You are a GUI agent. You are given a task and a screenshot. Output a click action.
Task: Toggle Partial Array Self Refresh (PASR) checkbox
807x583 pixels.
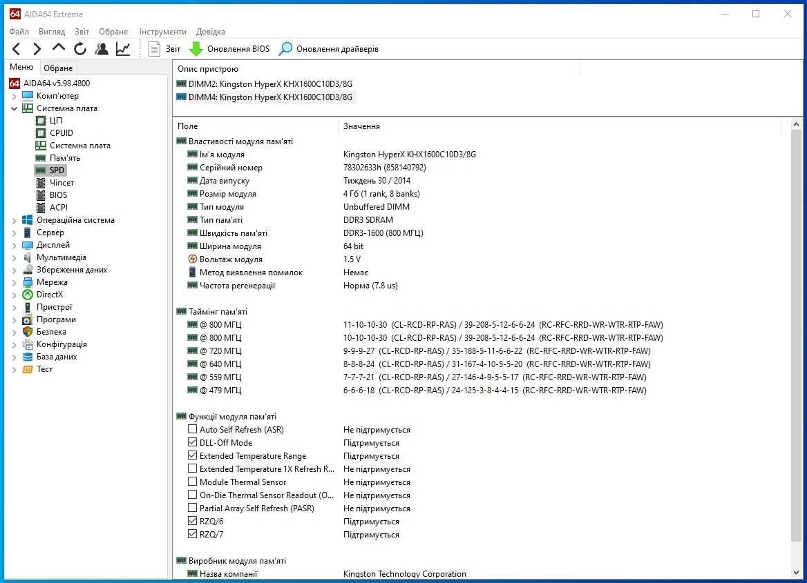(192, 508)
